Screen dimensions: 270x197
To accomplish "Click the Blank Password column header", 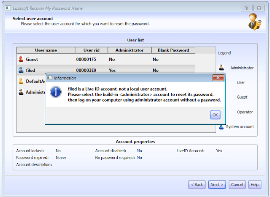I will (173, 50).
